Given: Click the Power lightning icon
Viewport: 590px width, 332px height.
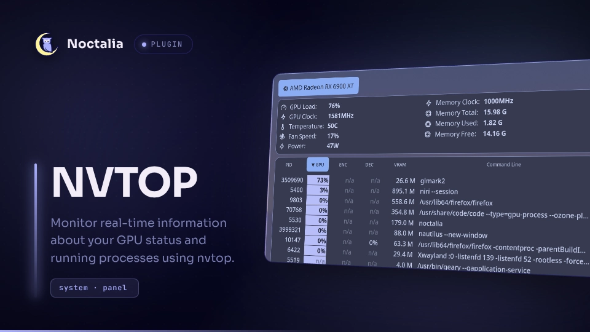Looking at the screenshot, I should (282, 146).
